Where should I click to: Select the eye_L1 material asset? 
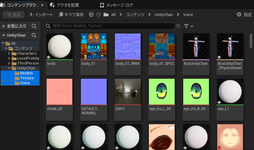(x=230, y=100)
